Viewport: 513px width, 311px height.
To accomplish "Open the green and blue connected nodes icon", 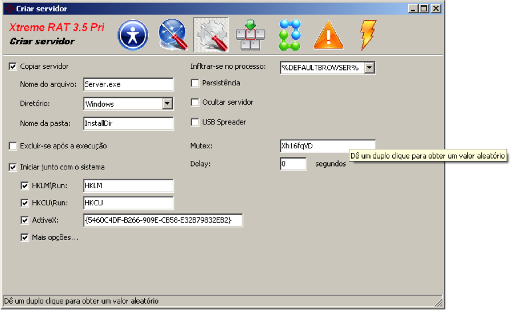I will coord(290,35).
